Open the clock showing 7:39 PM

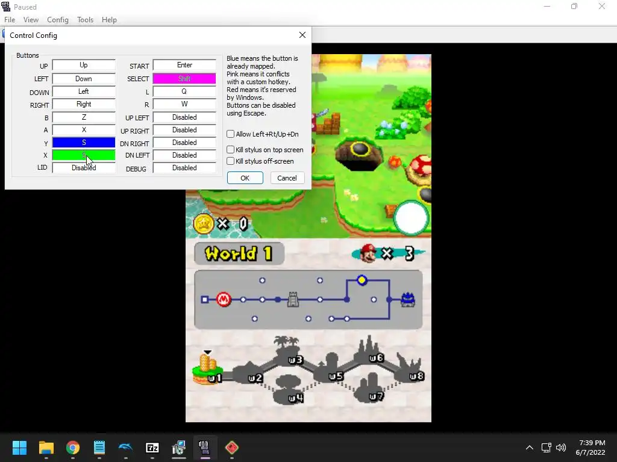(590, 448)
